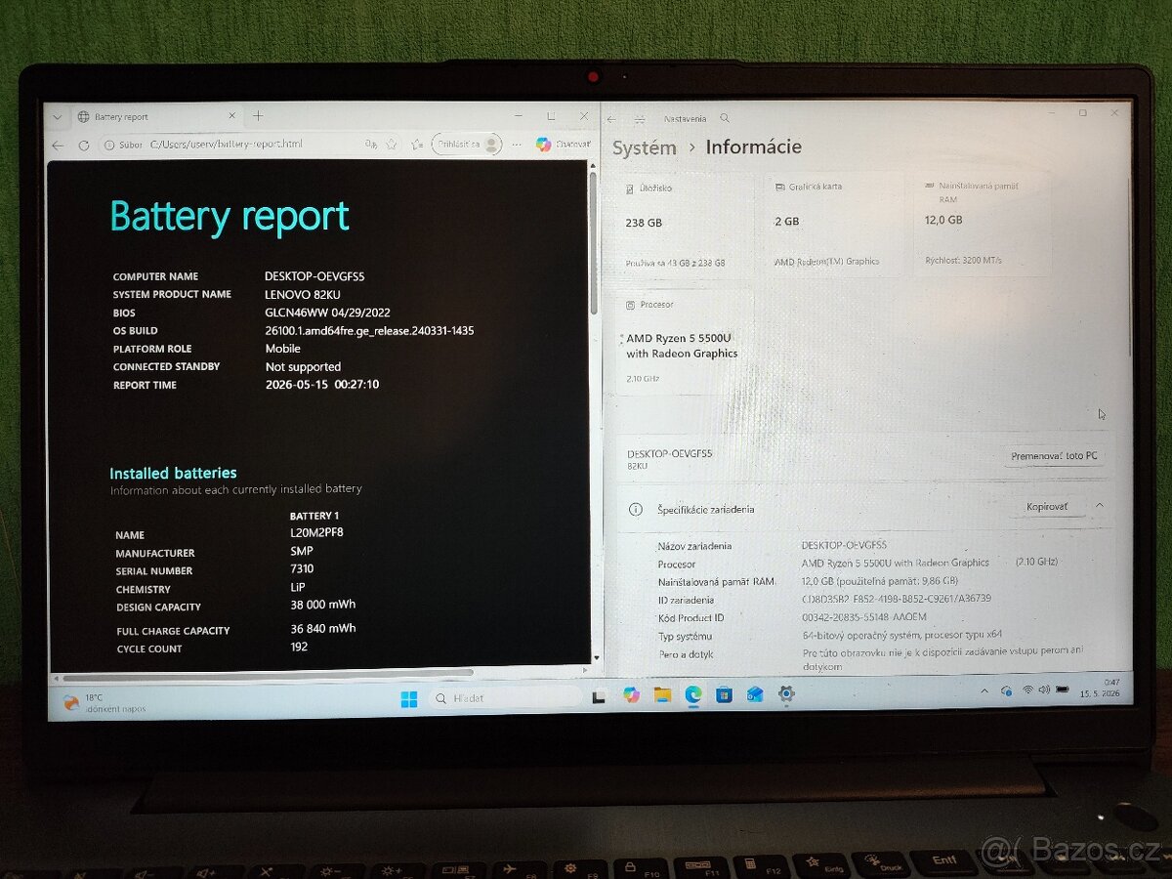
Task: Click the Prihlásiť sa profile button
Action: click(x=467, y=145)
